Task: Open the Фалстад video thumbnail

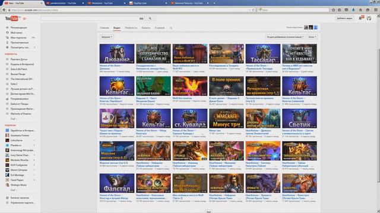Action: [x=117, y=183]
